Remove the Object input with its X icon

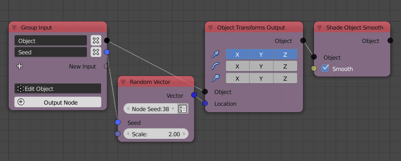(96, 41)
